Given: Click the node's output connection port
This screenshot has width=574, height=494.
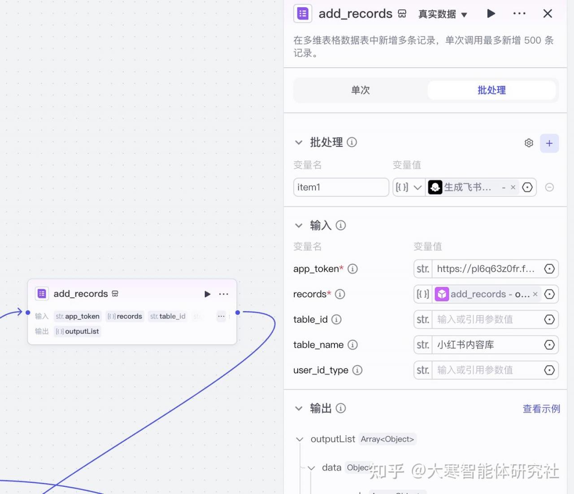Looking at the screenshot, I should 238,313.
